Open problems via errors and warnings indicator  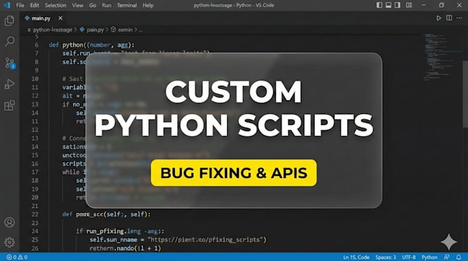point(17,257)
